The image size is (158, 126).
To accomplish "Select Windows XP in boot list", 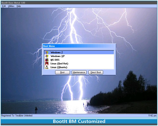I will click(x=58, y=56).
